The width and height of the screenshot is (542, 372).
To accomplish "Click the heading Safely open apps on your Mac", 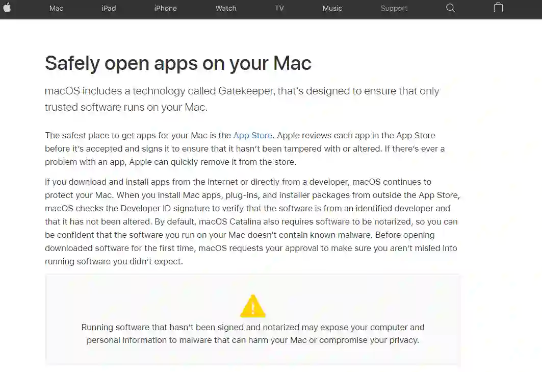I will click(x=178, y=63).
